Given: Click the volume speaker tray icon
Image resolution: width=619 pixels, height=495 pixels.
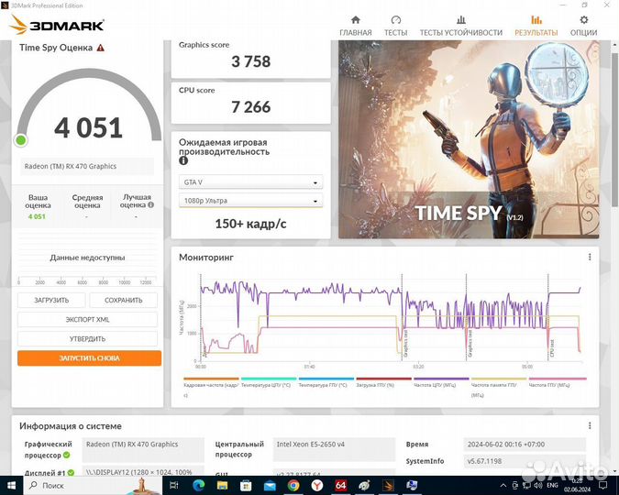Looking at the screenshot, I should tap(538, 485).
